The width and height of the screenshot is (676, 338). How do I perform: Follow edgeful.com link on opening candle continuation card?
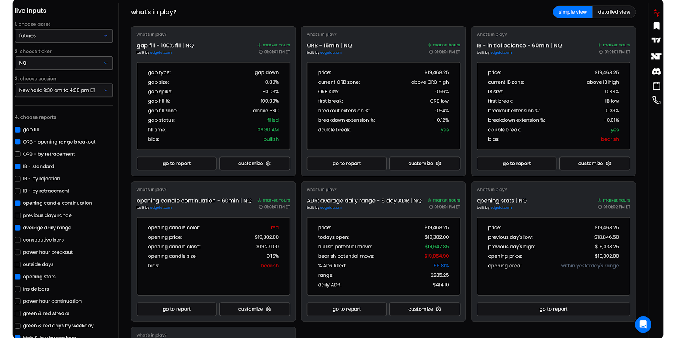click(x=161, y=207)
